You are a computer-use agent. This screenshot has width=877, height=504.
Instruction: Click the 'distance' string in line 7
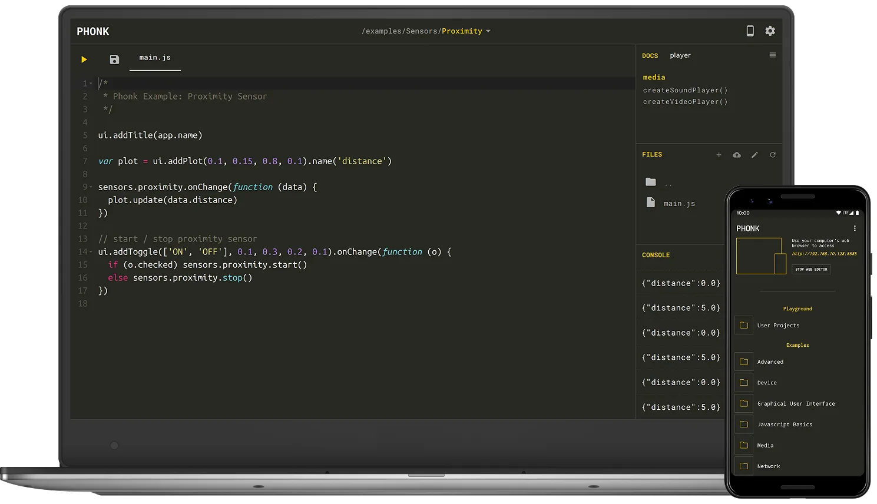point(362,161)
